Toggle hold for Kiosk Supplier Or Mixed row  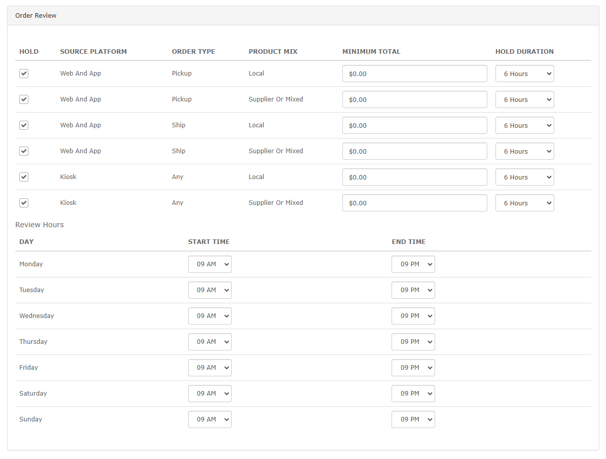(24, 203)
